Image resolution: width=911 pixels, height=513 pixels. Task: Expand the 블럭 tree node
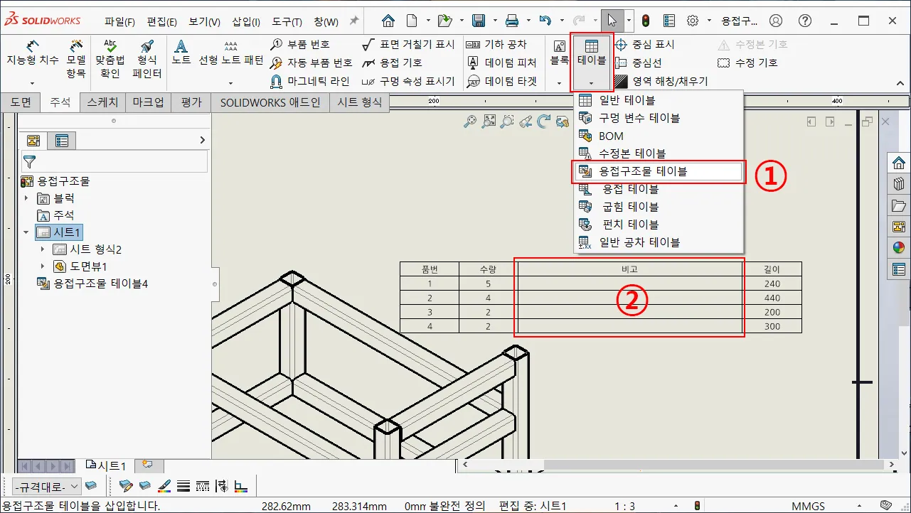pyautogui.click(x=27, y=198)
